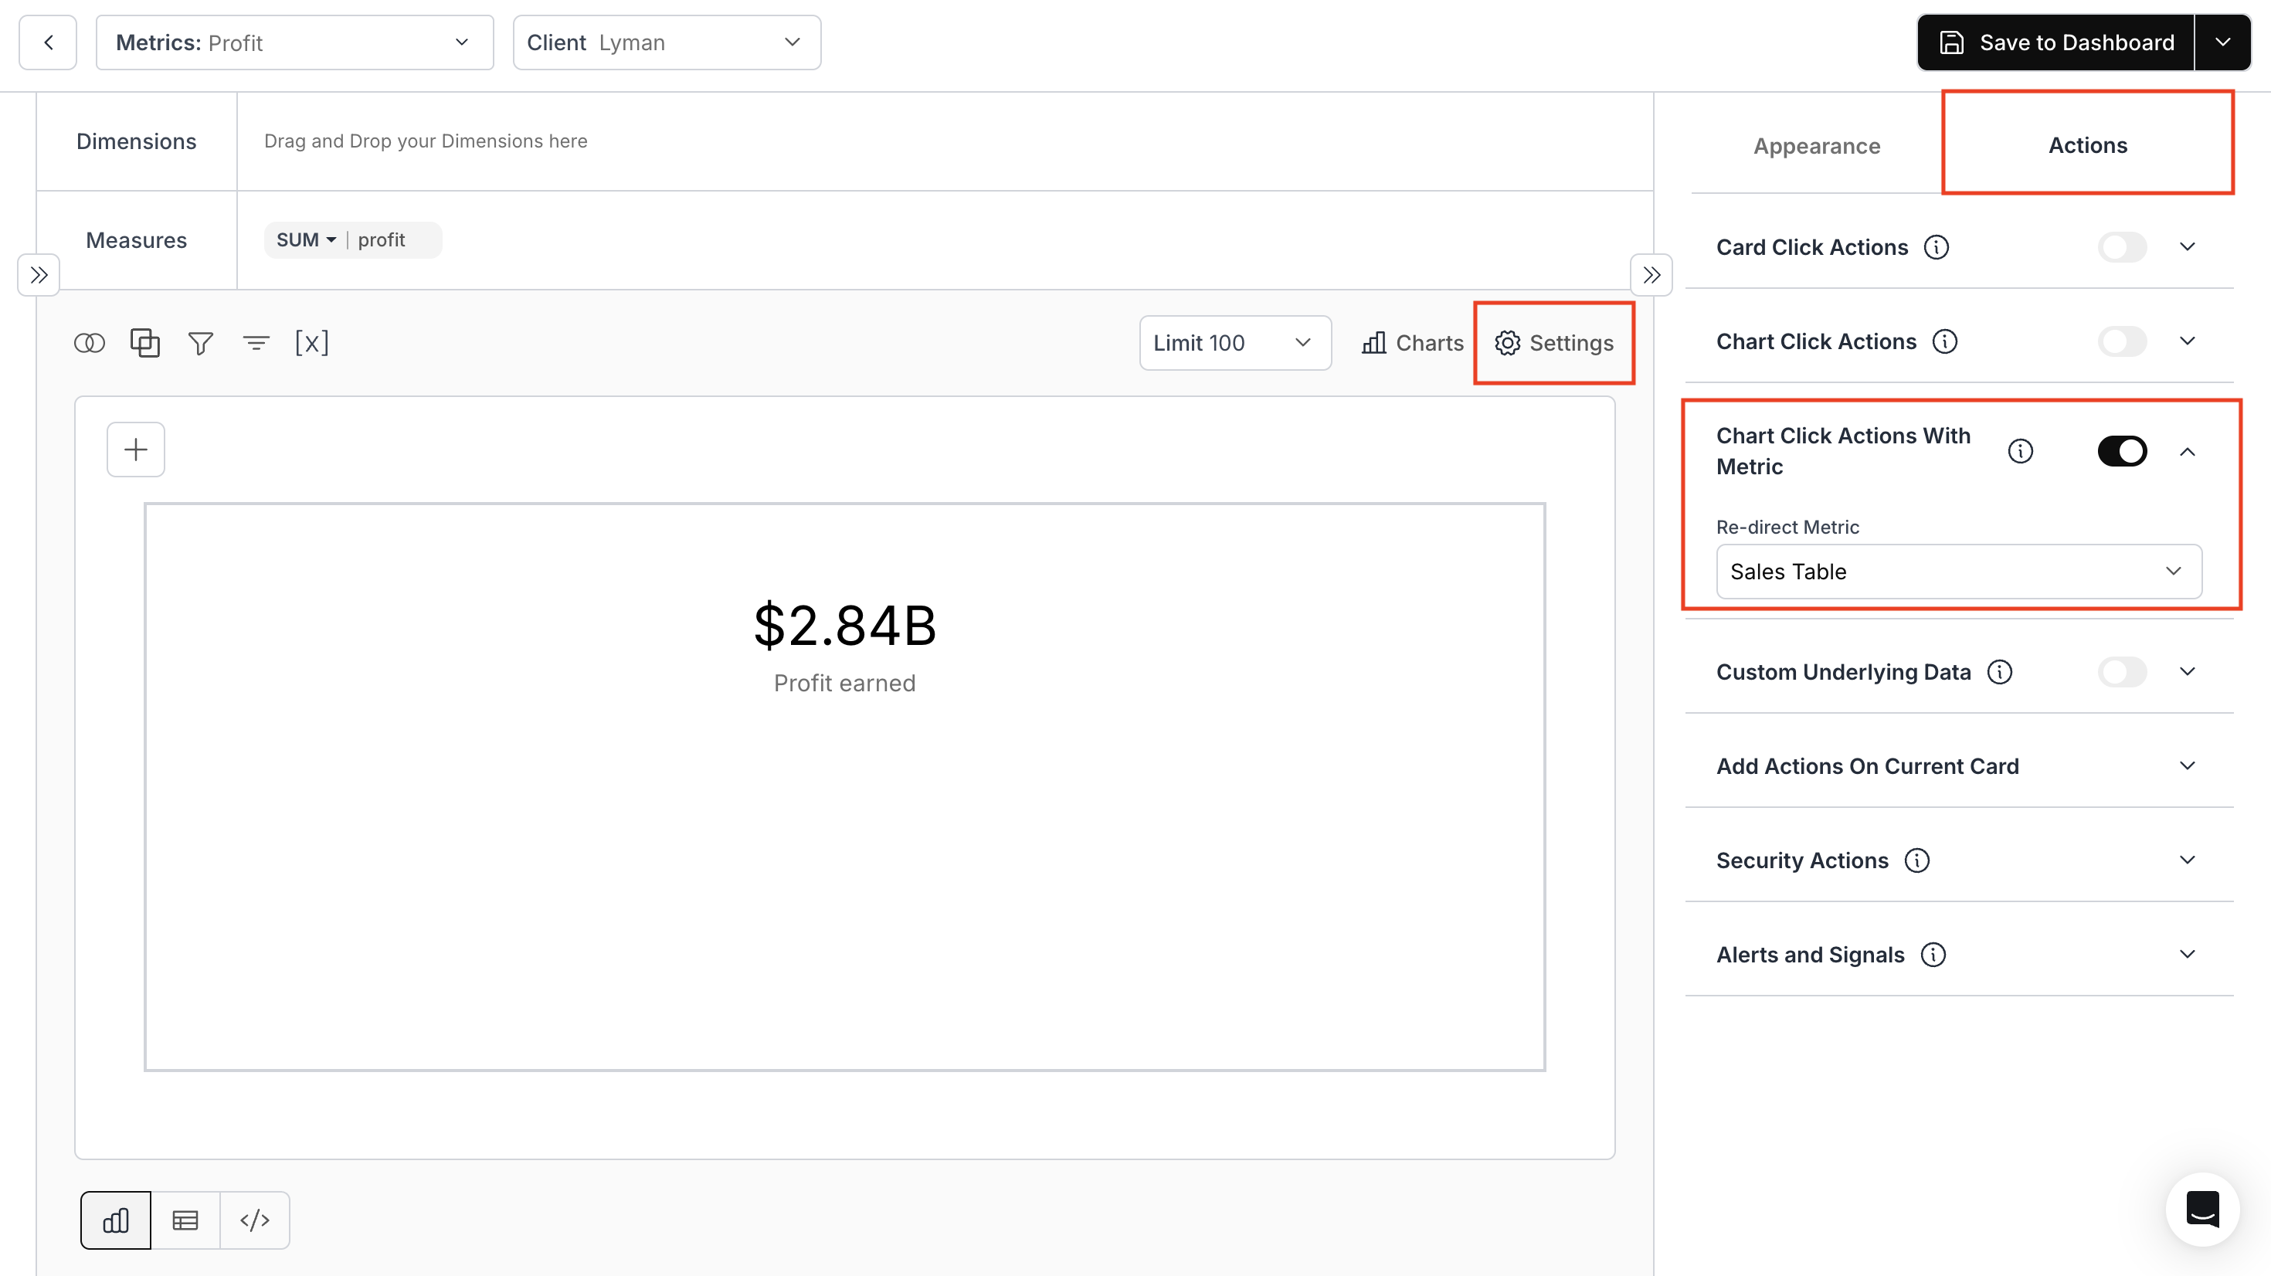Enable Chart Click Actions toggle

click(2122, 341)
